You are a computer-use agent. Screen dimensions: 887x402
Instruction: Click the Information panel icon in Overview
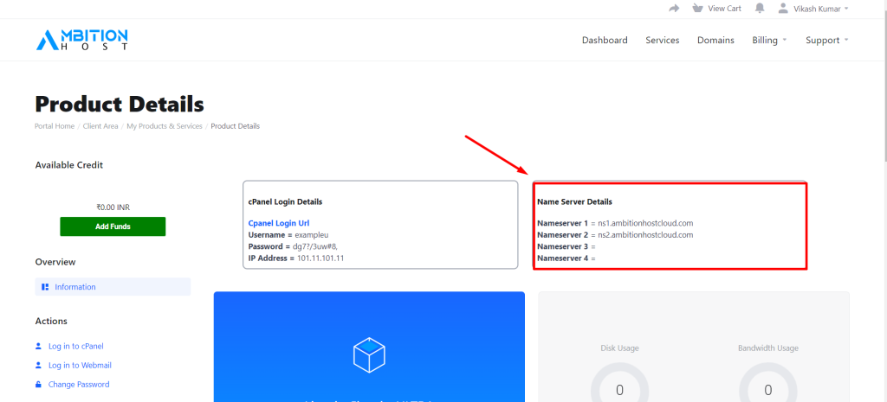(x=45, y=287)
